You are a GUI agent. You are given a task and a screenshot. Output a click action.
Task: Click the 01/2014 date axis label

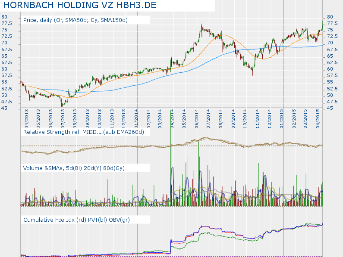click(x=136, y=119)
